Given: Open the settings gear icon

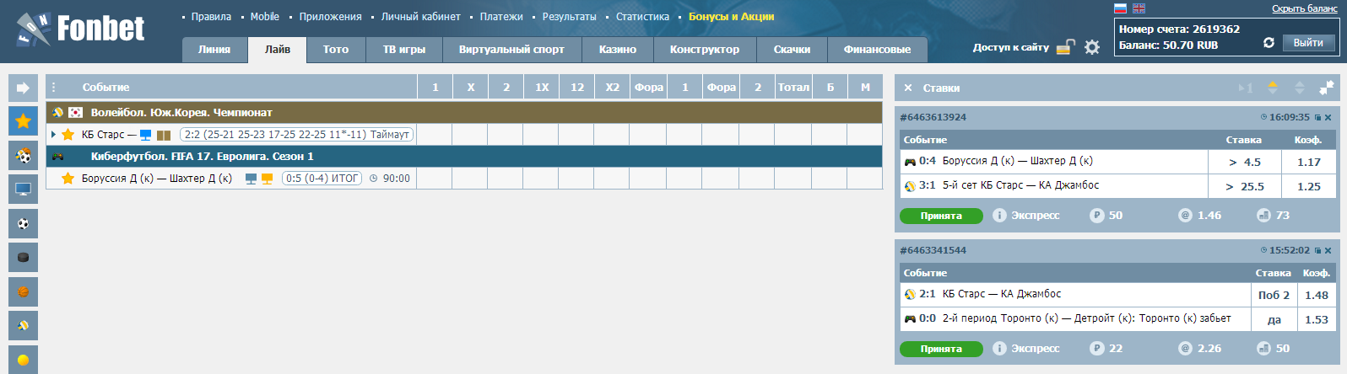Looking at the screenshot, I should (1092, 47).
